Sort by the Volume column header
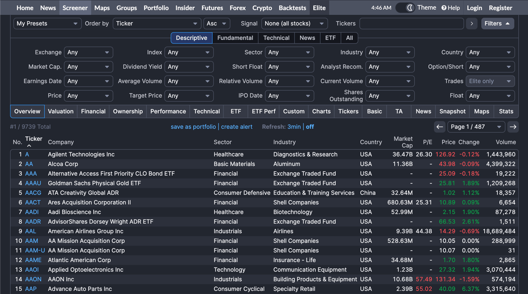 coord(506,142)
